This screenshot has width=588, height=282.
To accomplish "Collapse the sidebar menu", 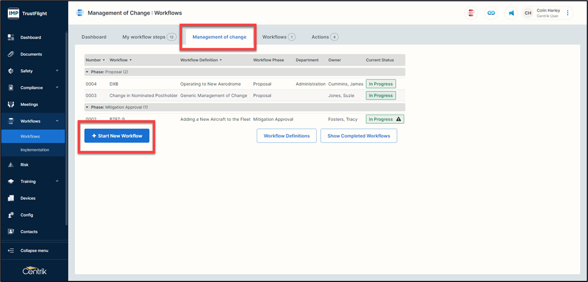I will (x=34, y=251).
